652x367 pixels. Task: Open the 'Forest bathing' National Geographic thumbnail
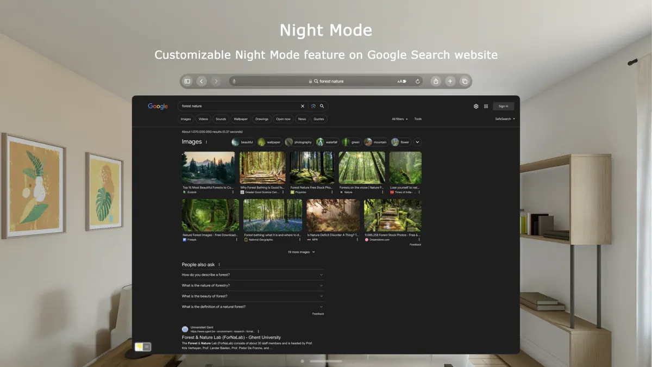pyautogui.click(x=272, y=215)
